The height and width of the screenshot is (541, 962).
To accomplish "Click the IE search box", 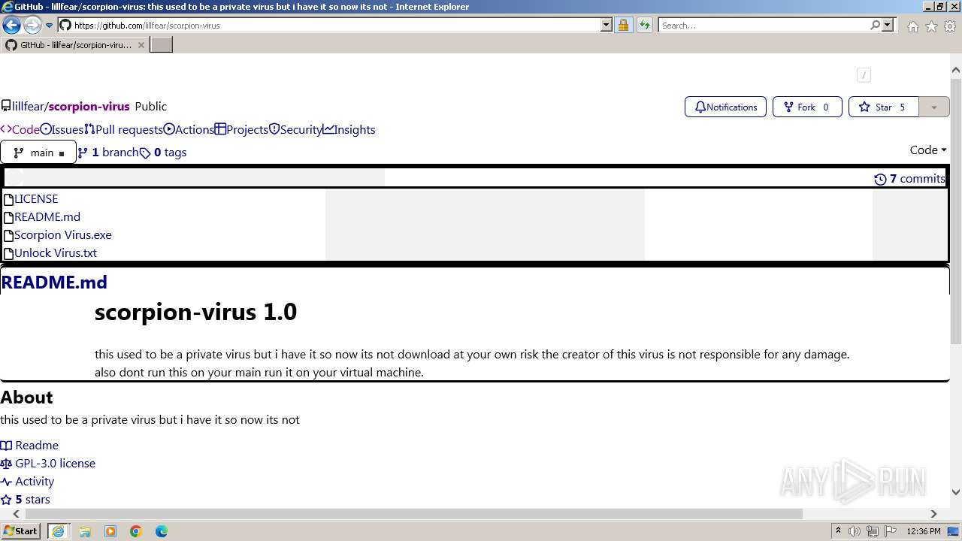I will (x=764, y=25).
